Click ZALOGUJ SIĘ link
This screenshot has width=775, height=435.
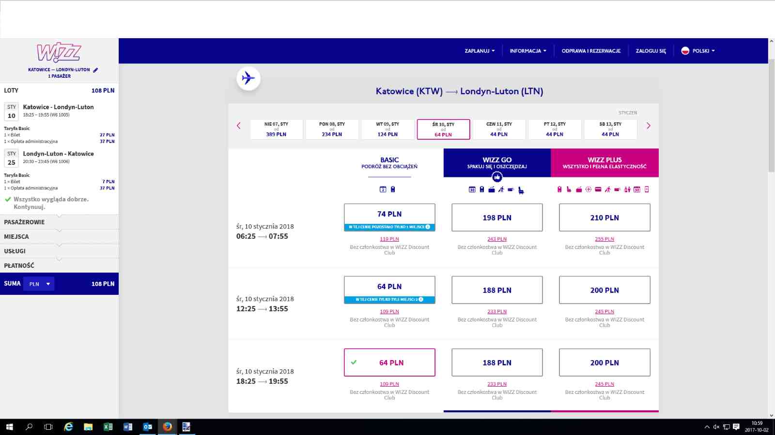[x=651, y=51]
